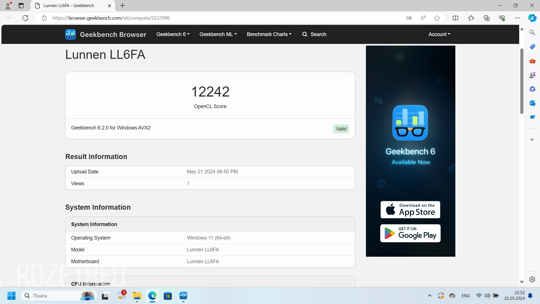Open a new tab with plus button

point(123,6)
